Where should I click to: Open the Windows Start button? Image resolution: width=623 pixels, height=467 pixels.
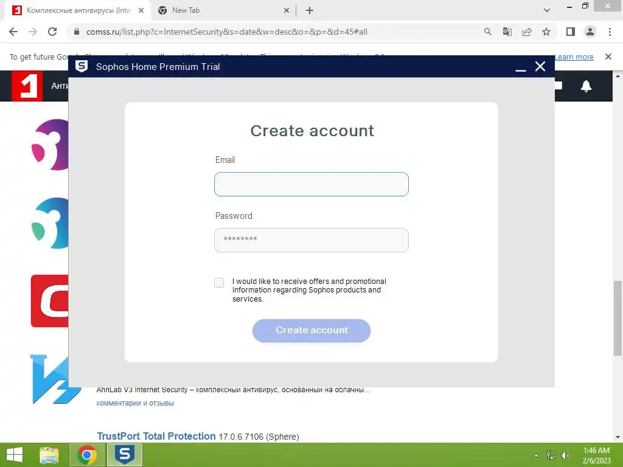[x=15, y=455]
